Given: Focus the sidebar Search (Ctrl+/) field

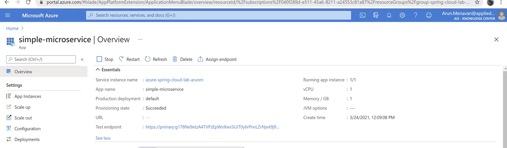Looking at the screenshot, I should click(x=41, y=59).
